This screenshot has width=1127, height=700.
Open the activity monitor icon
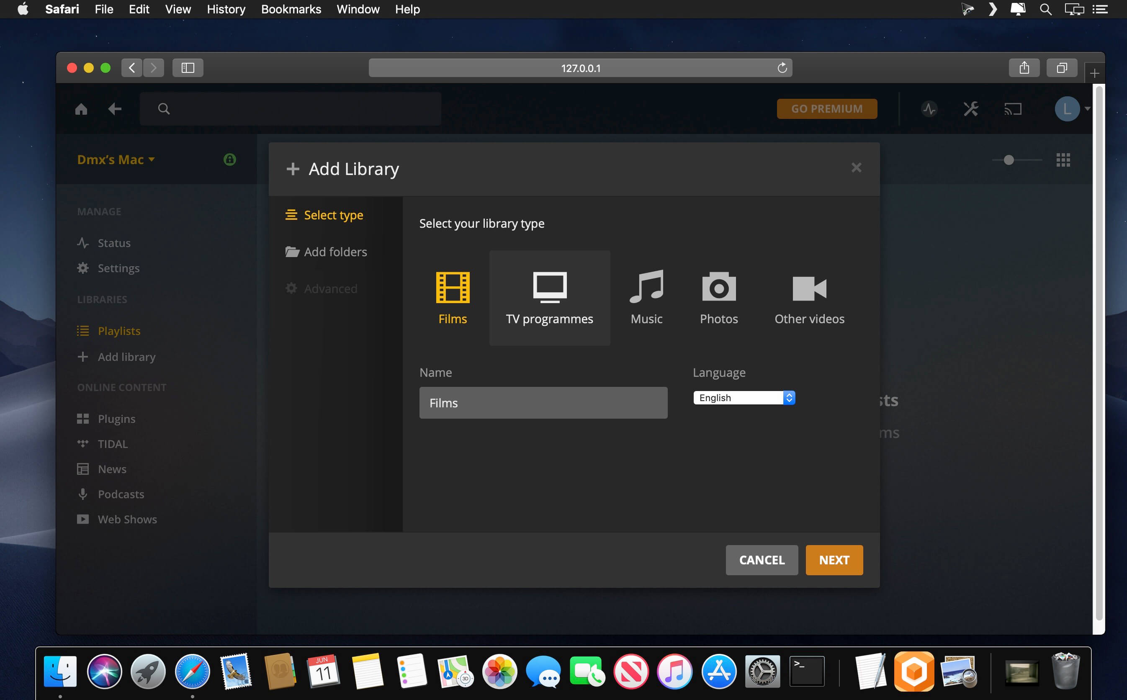[929, 109]
